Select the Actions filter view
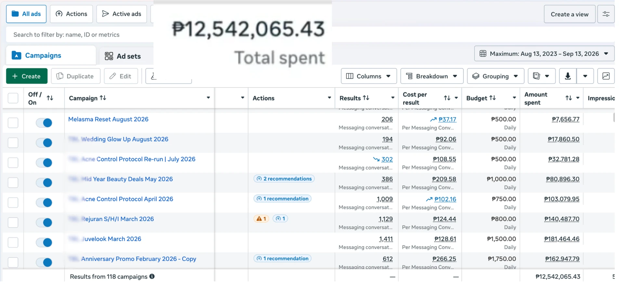 [71, 14]
